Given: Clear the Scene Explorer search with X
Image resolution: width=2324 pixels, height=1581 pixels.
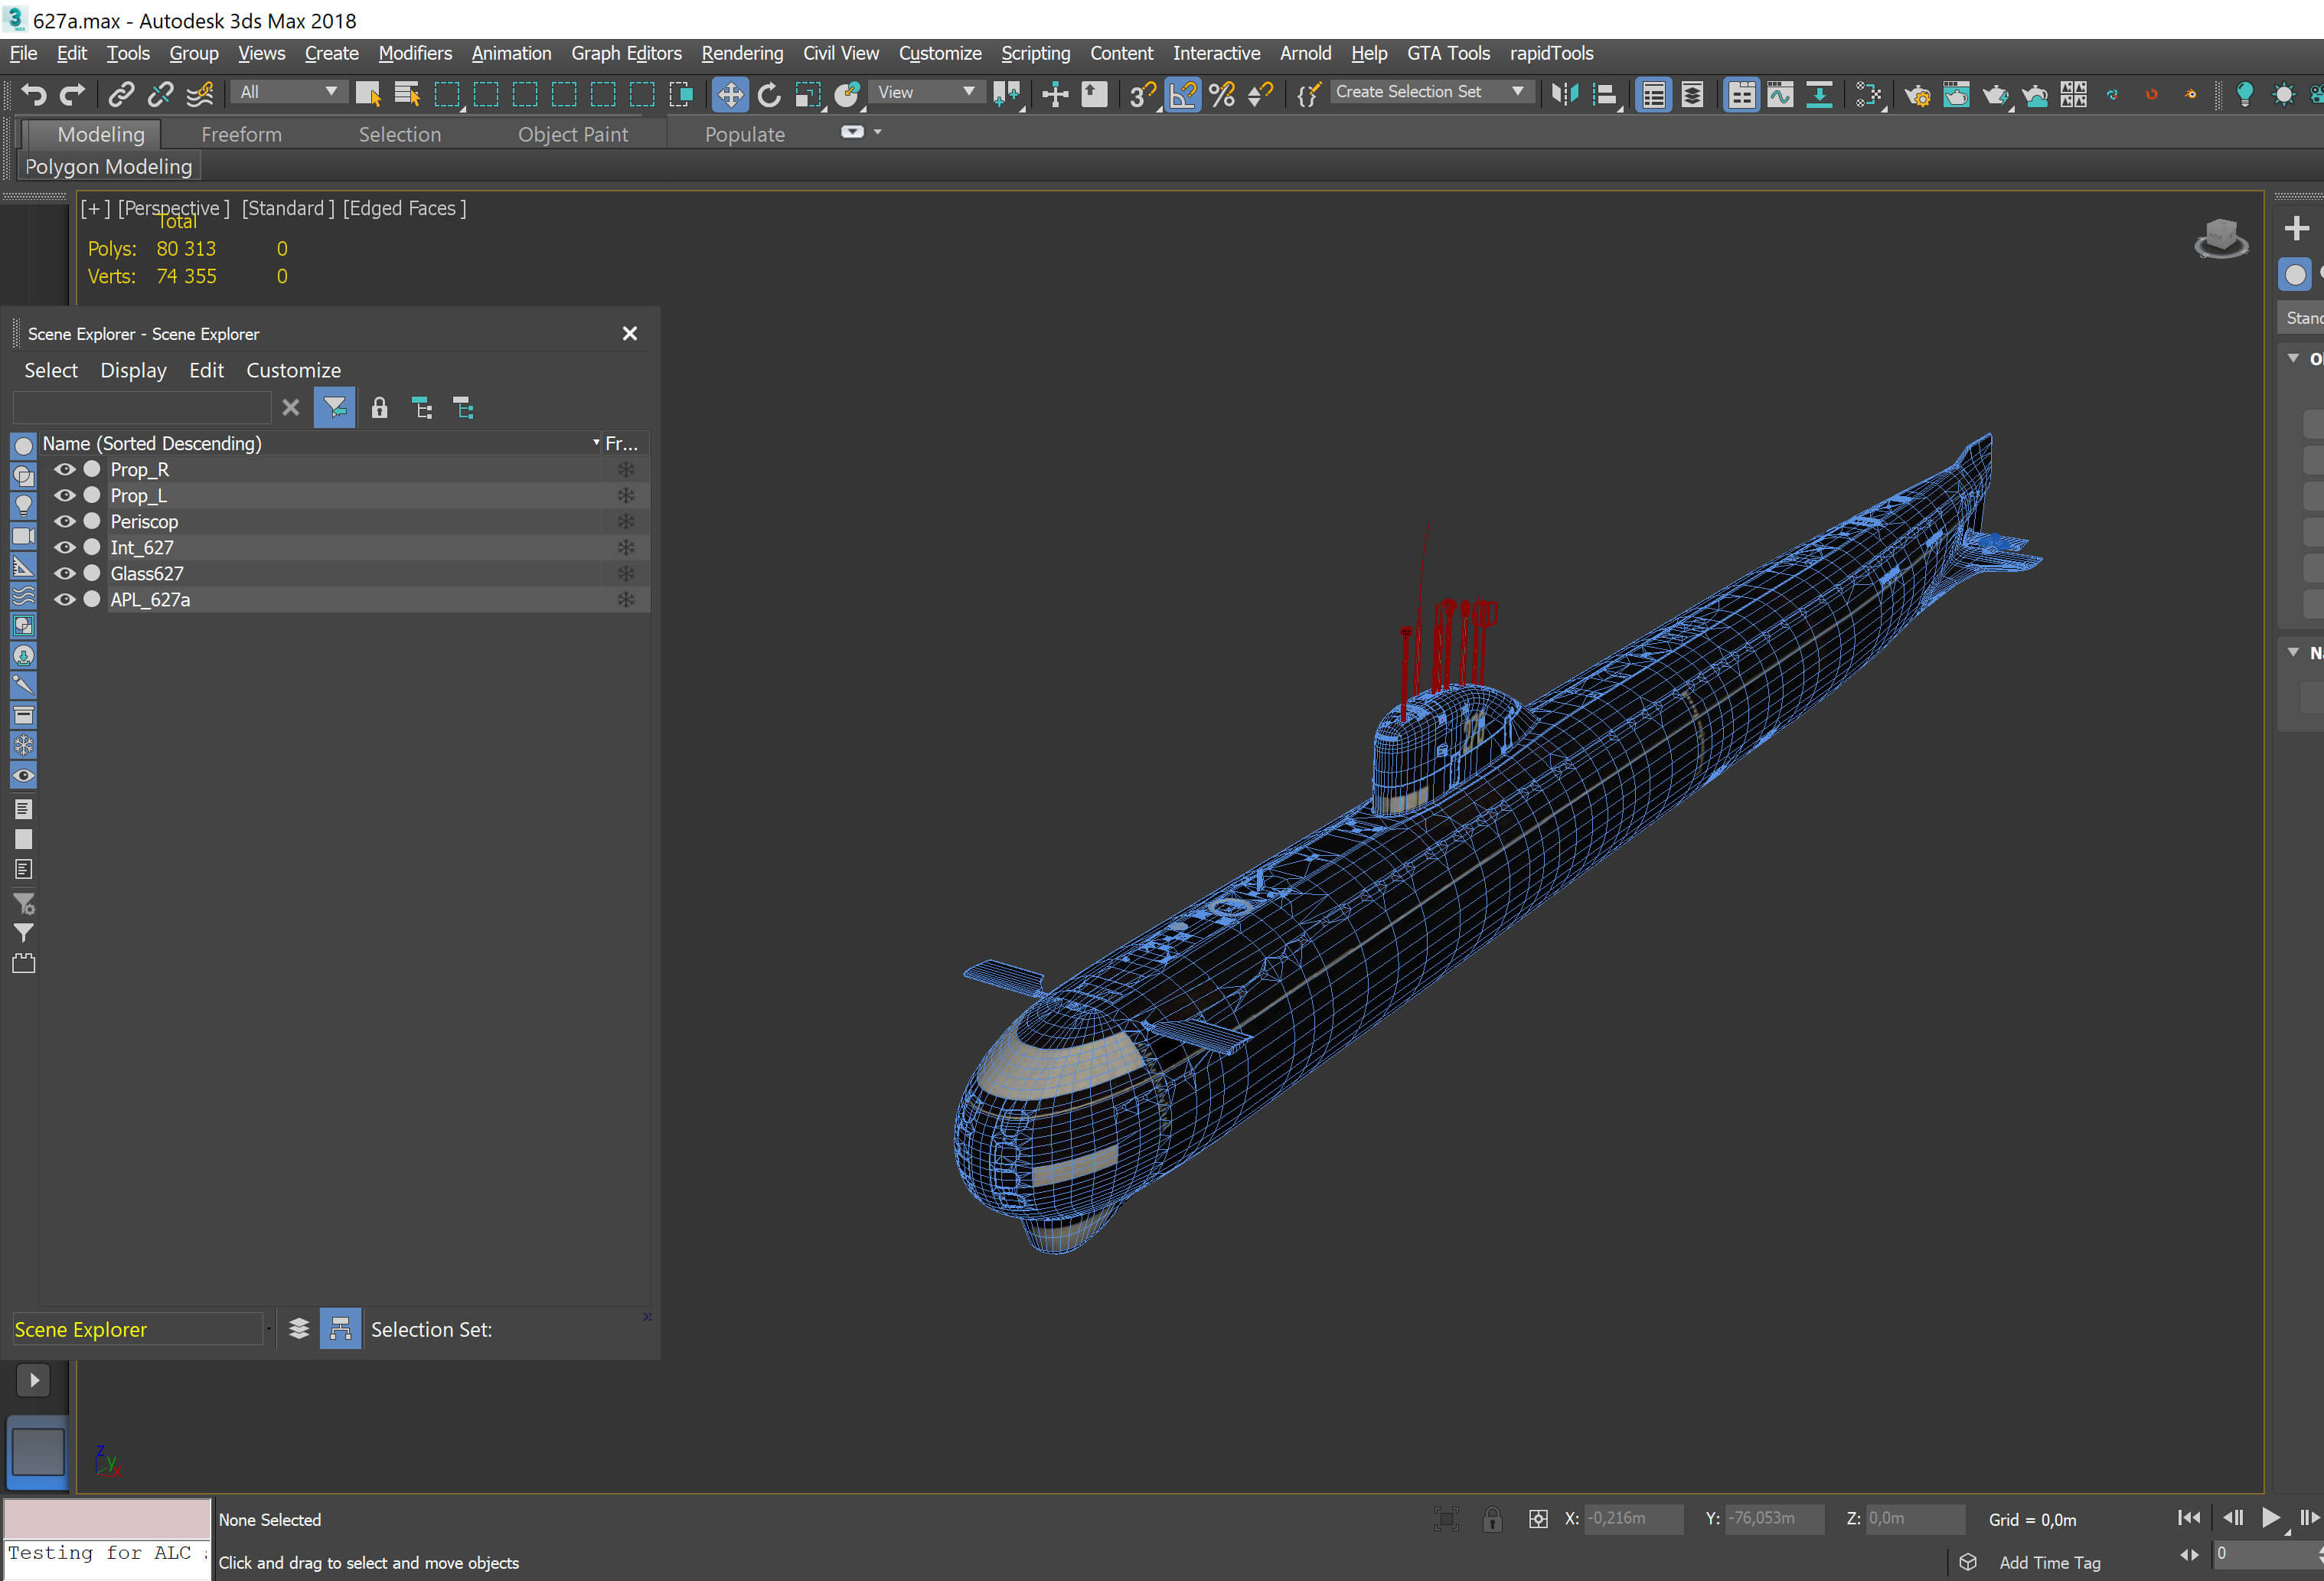Looking at the screenshot, I should 290,408.
